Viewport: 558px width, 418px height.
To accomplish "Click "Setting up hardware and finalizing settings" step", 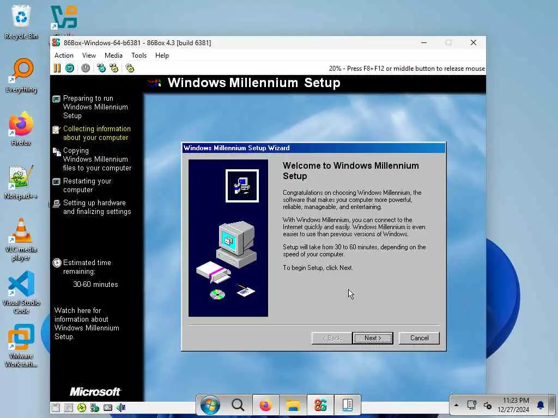I will click(x=97, y=207).
